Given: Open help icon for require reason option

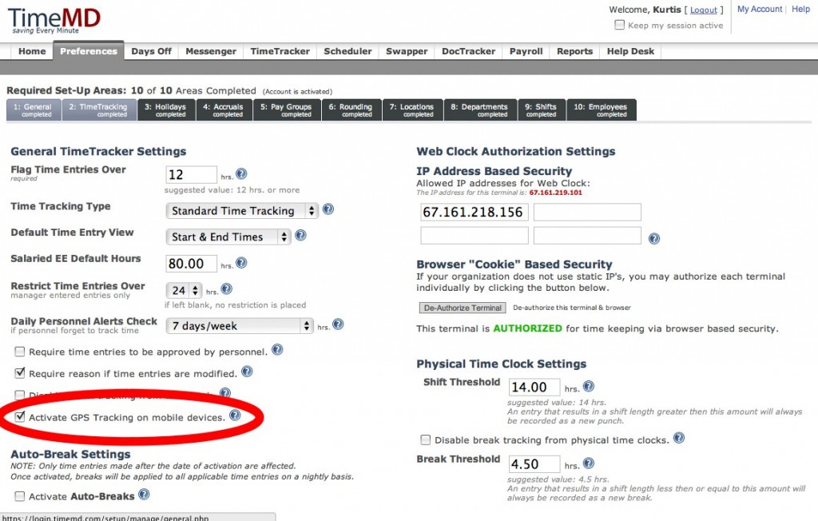Looking at the screenshot, I should [248, 372].
